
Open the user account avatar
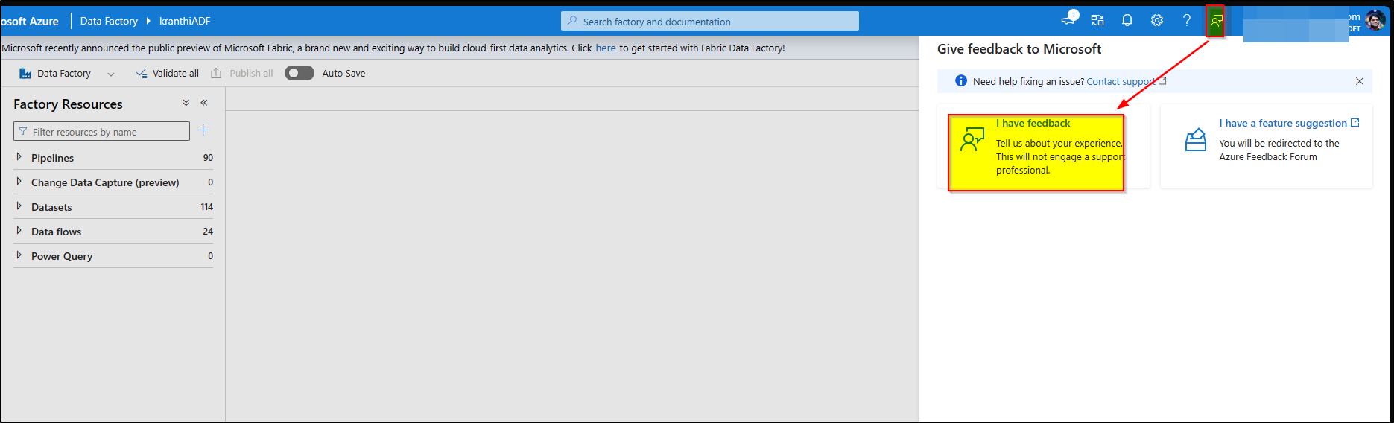point(1375,20)
